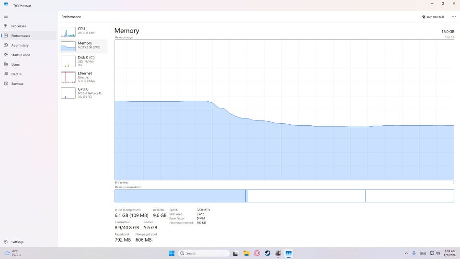
Task: Expand the system tray hidden icons chevron
Action: pos(406,253)
